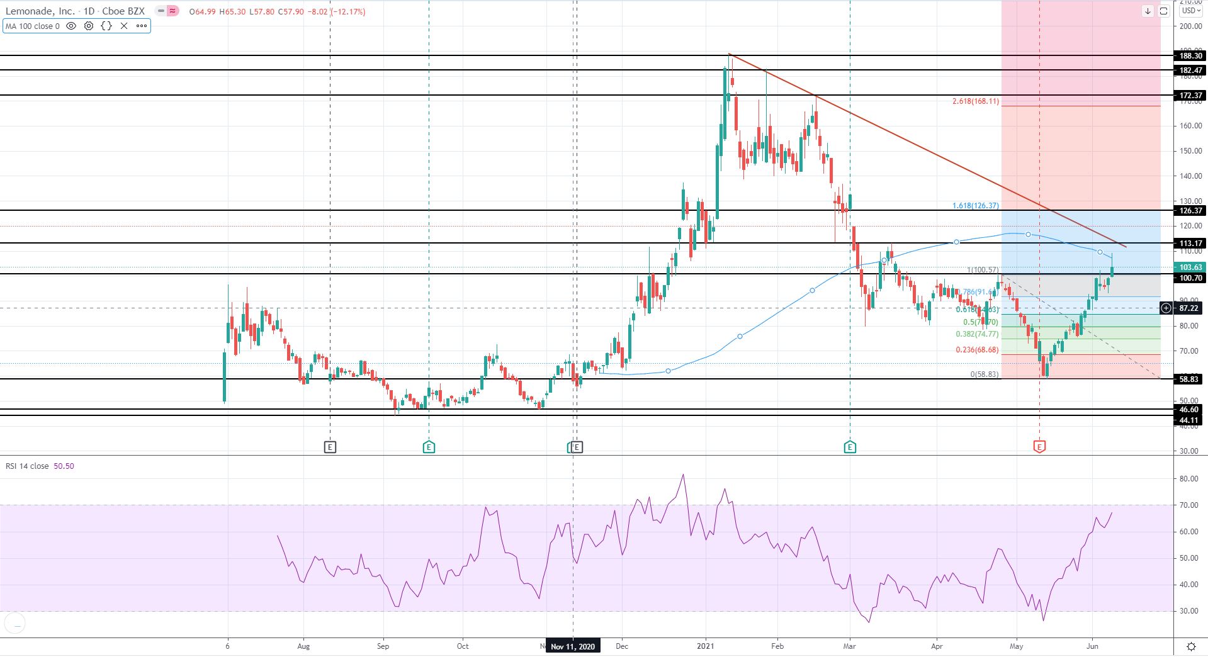Click the Aug label on time axis
This screenshot has height=657, width=1208.
[303, 646]
